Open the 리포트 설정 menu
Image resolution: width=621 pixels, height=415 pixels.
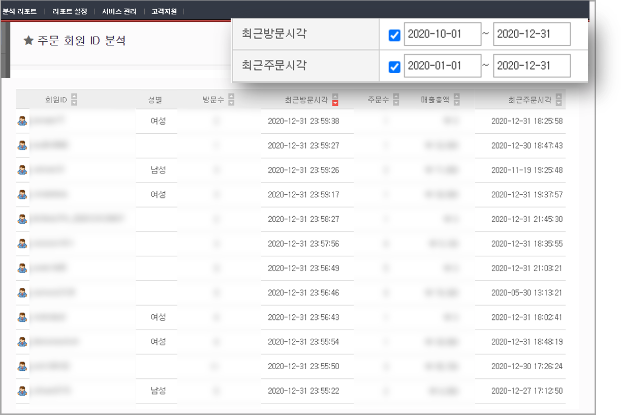point(70,11)
